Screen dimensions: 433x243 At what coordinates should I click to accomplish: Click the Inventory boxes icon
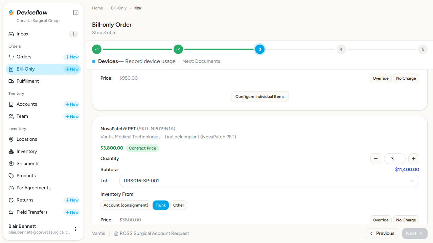11,152
